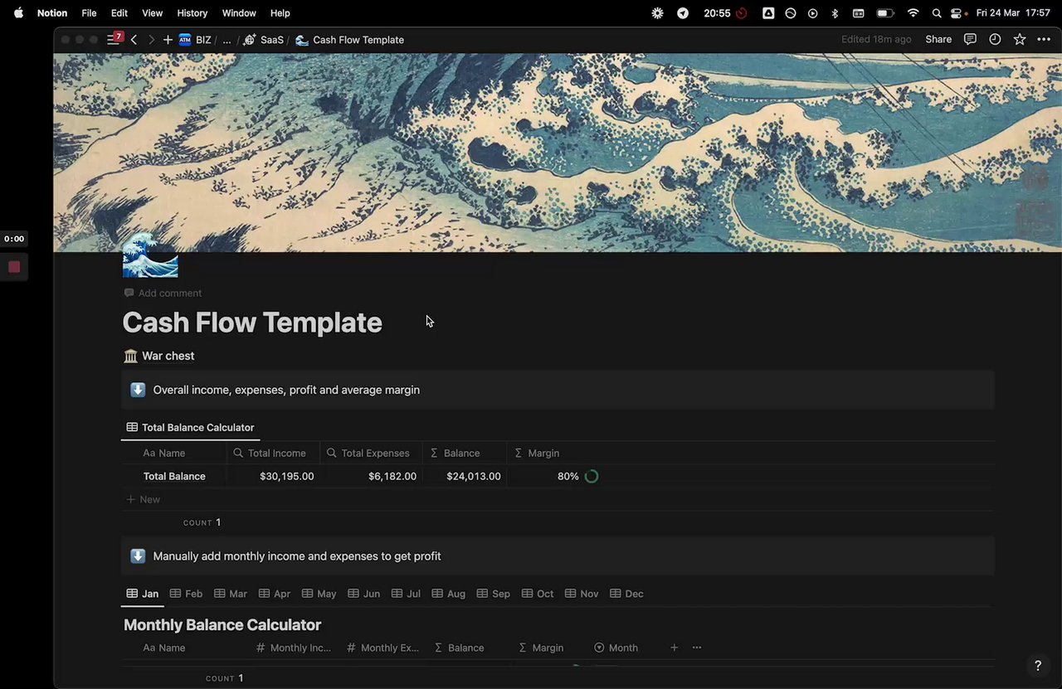
Task: Open monthly table column options ellipsis
Action: click(x=697, y=648)
